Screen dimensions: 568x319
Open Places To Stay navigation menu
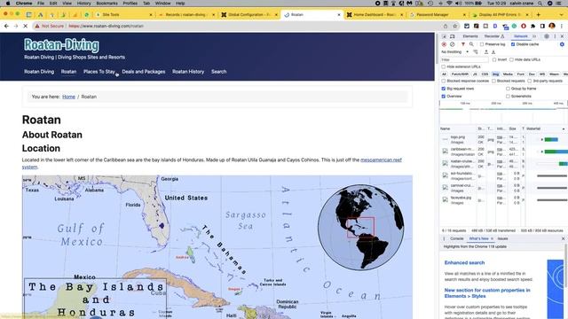[99, 72]
